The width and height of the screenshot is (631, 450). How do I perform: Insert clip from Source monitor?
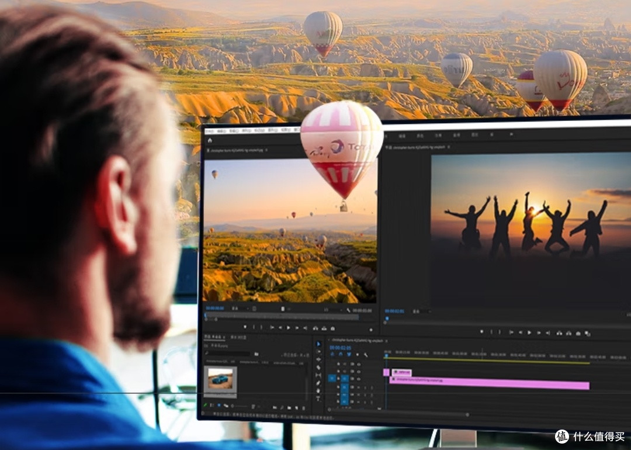(x=315, y=328)
